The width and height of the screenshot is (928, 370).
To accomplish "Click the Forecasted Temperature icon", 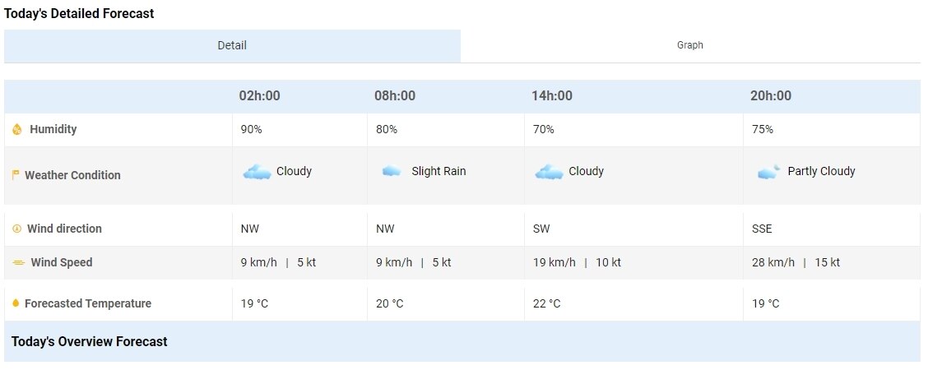I will coord(16,303).
